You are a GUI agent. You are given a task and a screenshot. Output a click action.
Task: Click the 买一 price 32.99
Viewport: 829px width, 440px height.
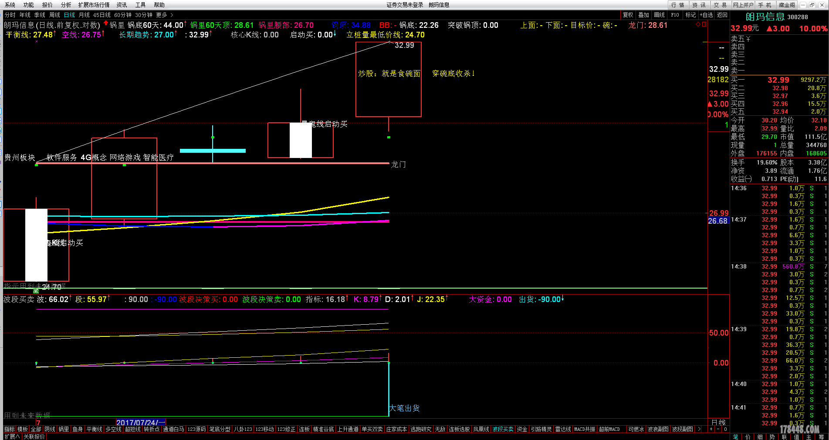778,80
